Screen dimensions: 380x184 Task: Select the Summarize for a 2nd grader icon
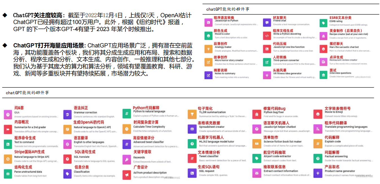pyautogui.click(x=8, y=129)
